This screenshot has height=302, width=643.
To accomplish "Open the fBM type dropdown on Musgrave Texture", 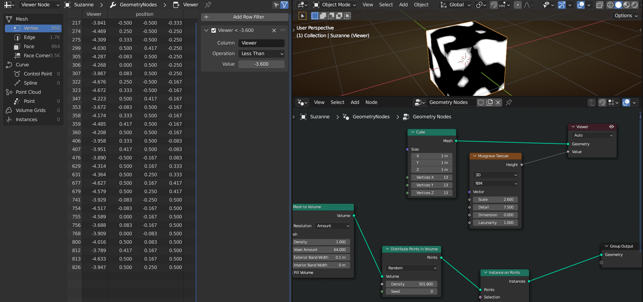I will click(495, 184).
